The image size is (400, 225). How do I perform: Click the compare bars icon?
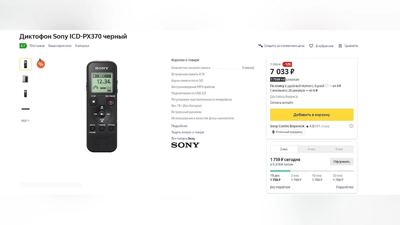click(x=340, y=46)
